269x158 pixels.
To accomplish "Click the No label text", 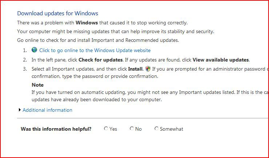I will (138, 129).
